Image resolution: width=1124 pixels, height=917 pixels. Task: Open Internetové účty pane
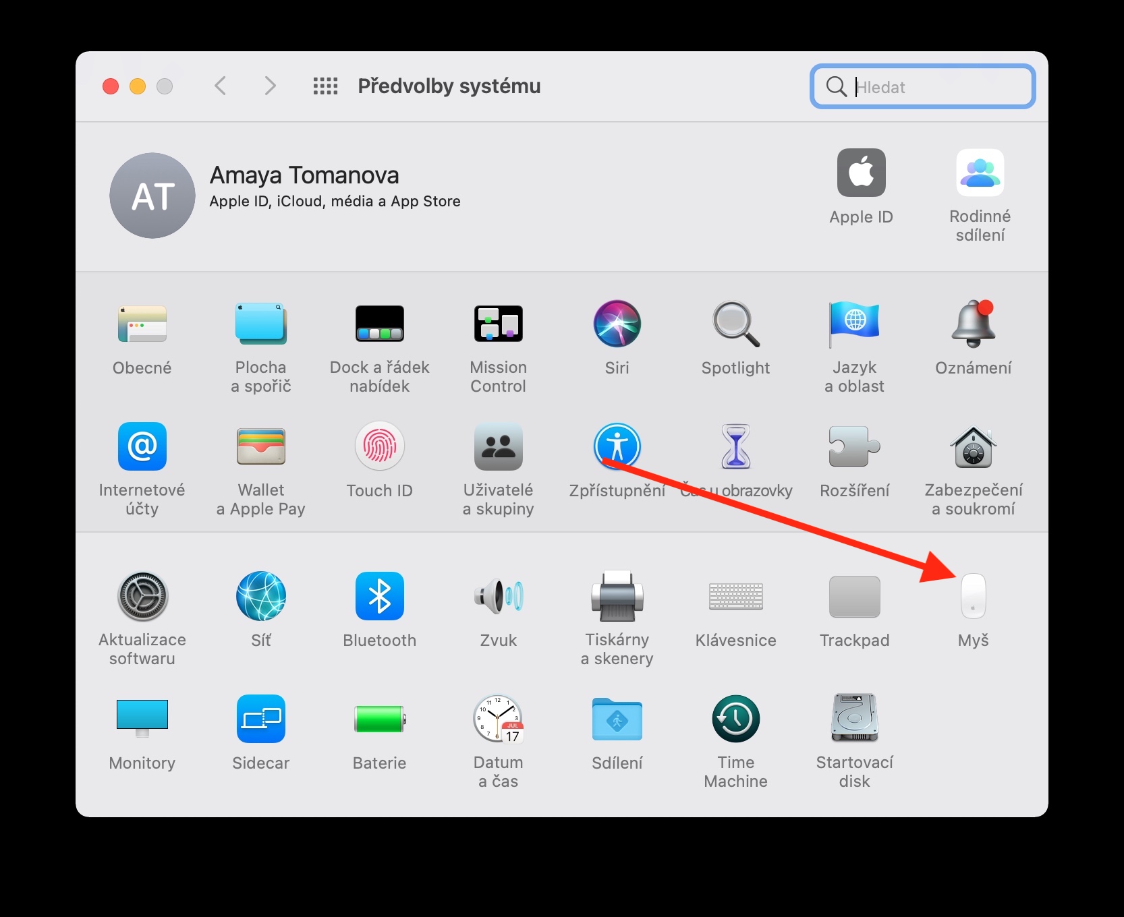142,446
